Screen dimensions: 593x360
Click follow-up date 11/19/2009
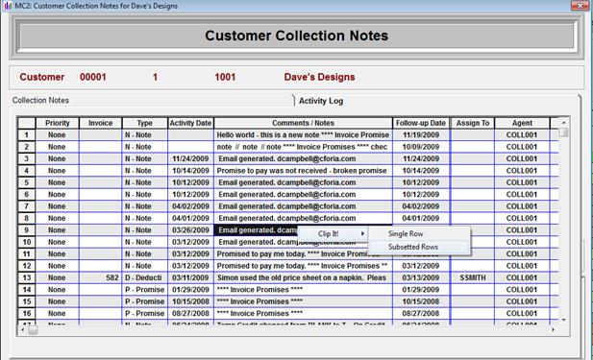pyautogui.click(x=421, y=134)
